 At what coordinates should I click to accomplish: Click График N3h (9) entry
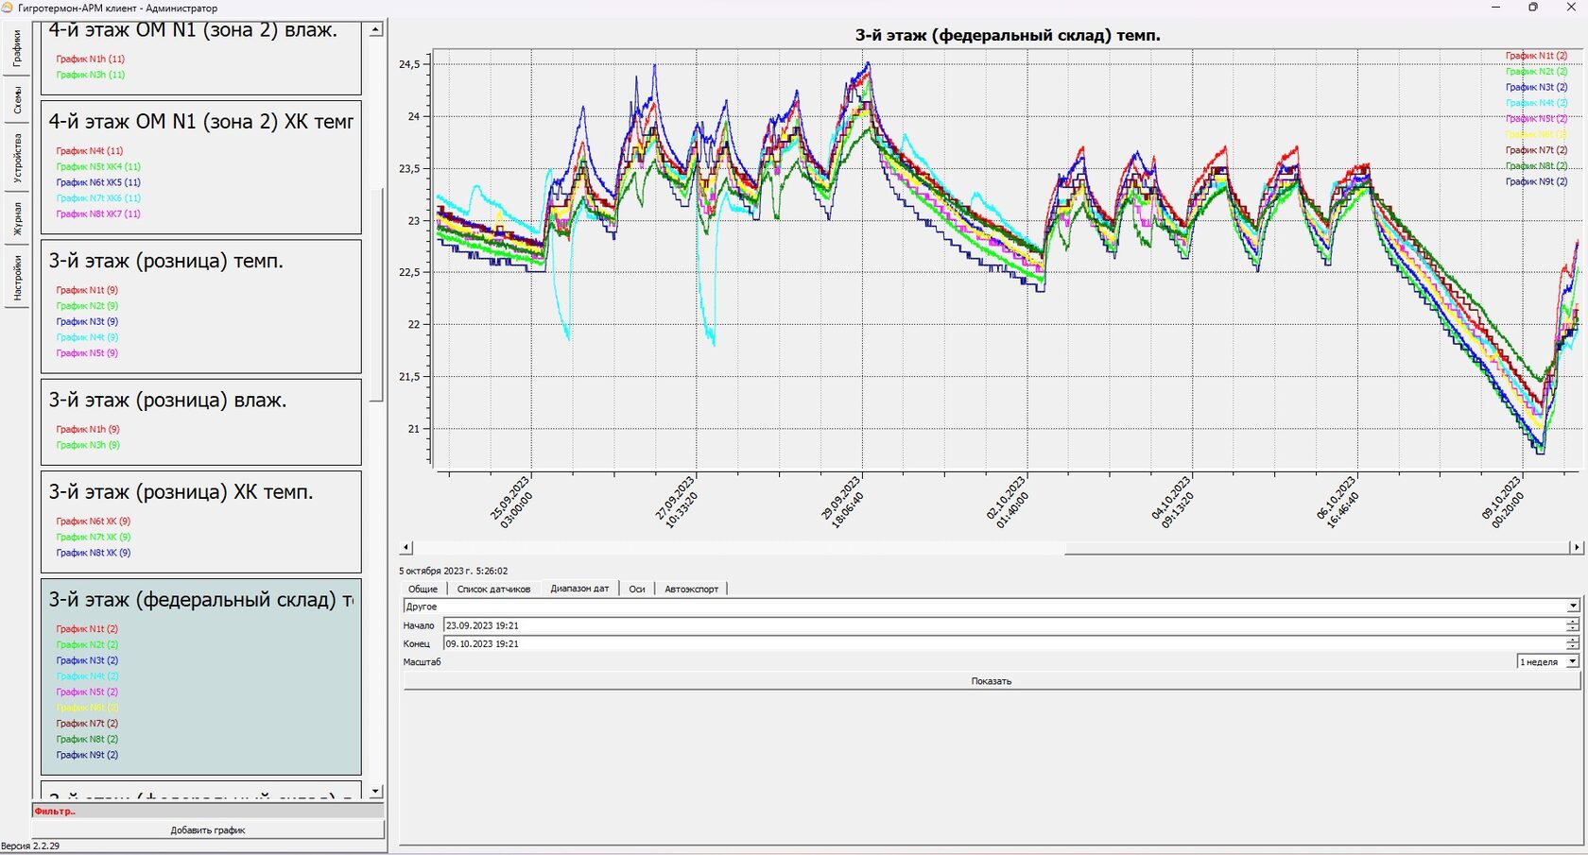88,445
